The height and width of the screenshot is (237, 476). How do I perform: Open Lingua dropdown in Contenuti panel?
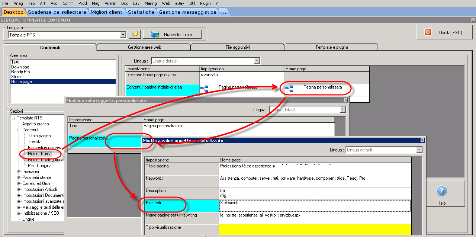[x=257, y=61]
